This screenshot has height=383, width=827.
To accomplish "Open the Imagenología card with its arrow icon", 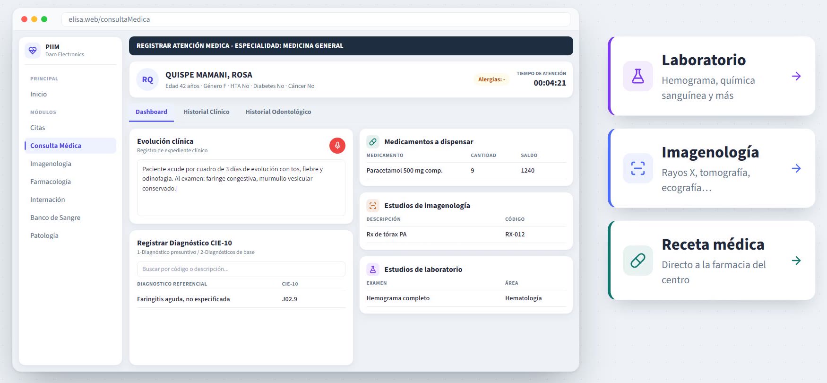I will [x=796, y=168].
